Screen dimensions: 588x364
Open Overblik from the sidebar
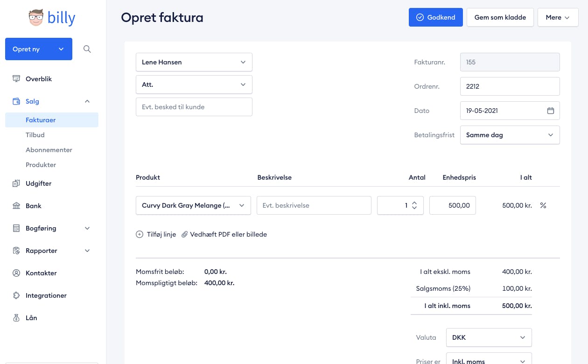(39, 79)
